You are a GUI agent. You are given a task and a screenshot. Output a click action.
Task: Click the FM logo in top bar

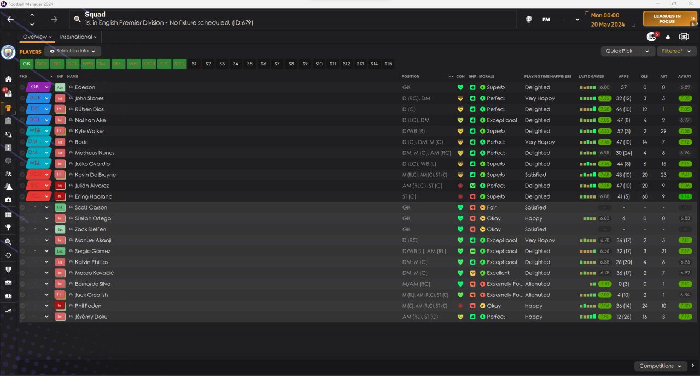click(546, 19)
